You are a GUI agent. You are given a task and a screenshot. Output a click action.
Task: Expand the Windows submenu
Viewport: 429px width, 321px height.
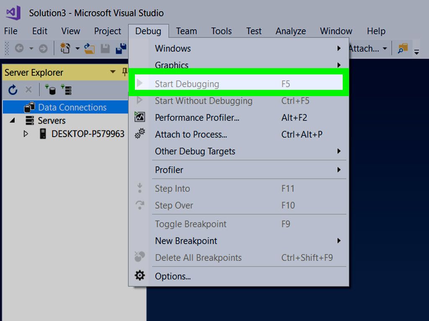pyautogui.click(x=339, y=48)
